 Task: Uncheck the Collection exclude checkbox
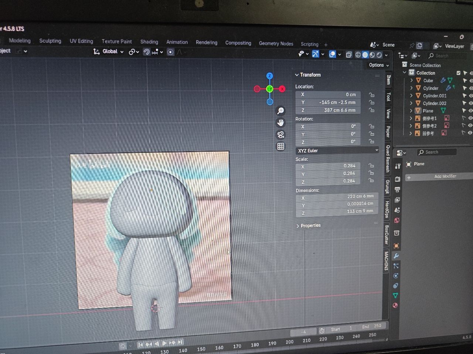[459, 73]
